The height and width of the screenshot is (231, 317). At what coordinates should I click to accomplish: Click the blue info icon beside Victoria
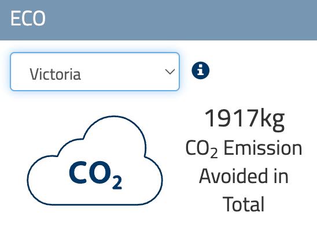[200, 70]
